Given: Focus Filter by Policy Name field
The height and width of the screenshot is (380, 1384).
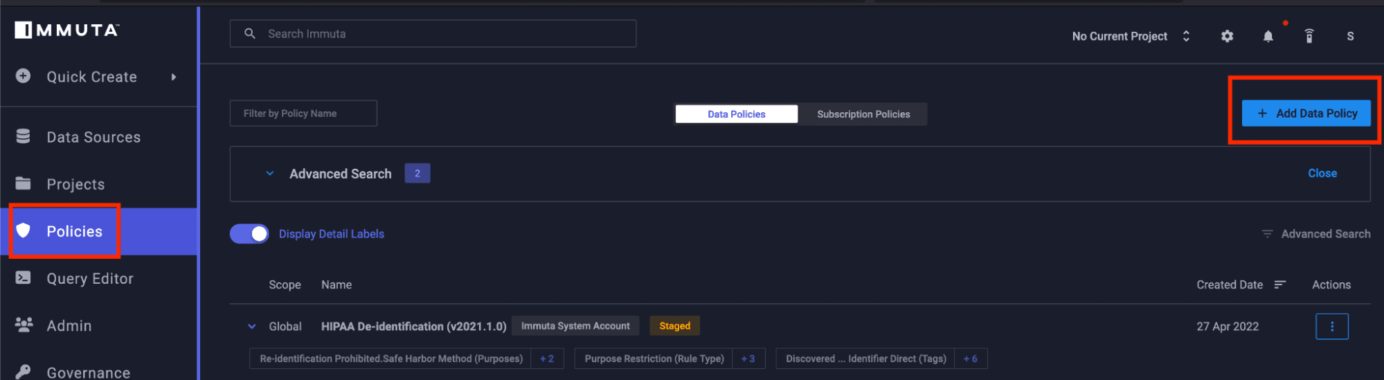Looking at the screenshot, I should [303, 113].
